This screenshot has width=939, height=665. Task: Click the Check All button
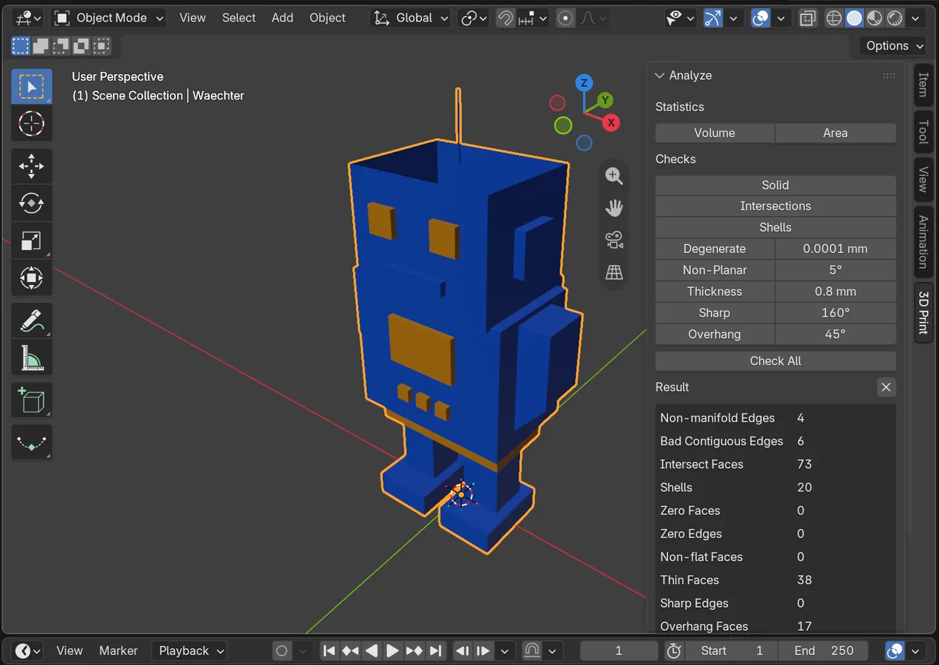[x=776, y=361]
